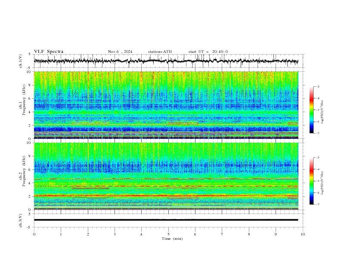341x263 pixels.
Task: Click the "6" tick on ch.2 frequency axis
Action: tap(31, 170)
